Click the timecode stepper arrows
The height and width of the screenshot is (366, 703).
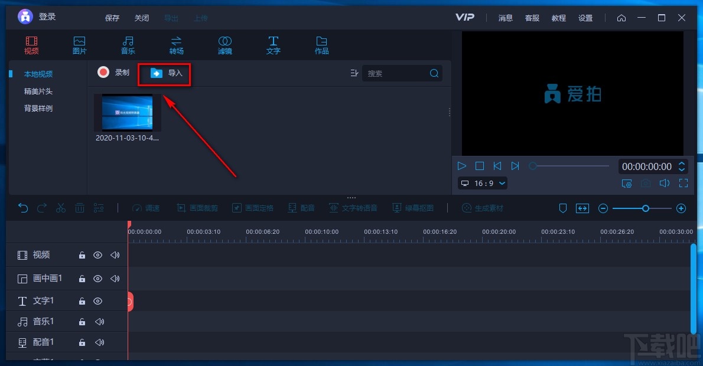pyautogui.click(x=682, y=166)
